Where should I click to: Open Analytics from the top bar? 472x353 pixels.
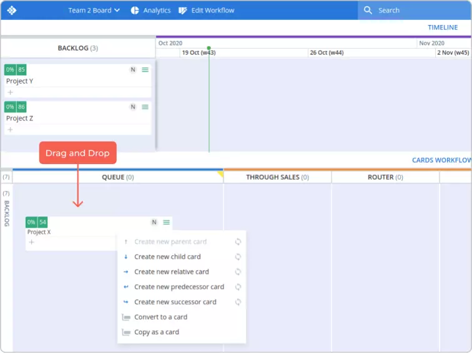tap(150, 10)
